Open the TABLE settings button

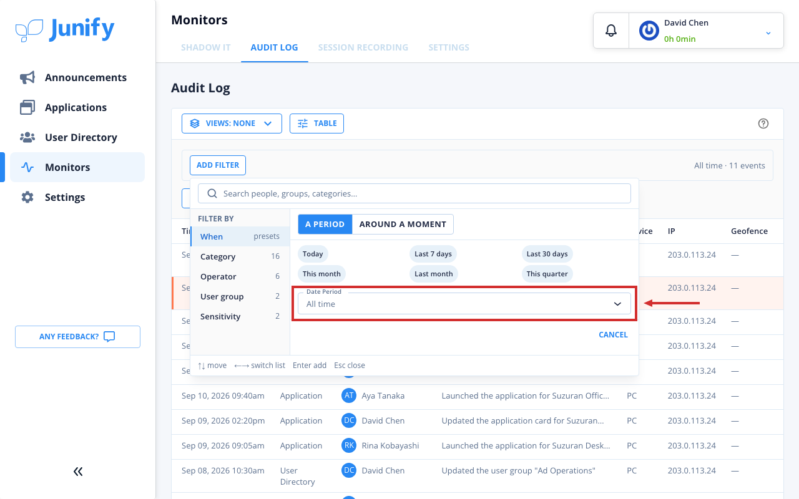click(316, 124)
